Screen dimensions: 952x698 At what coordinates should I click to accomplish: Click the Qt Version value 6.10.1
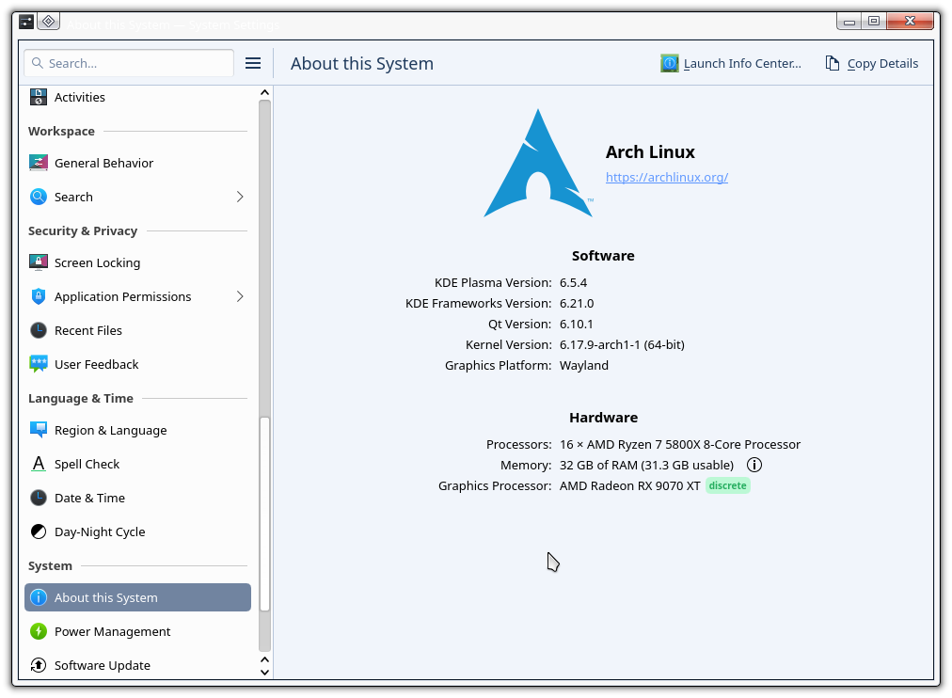(x=576, y=325)
